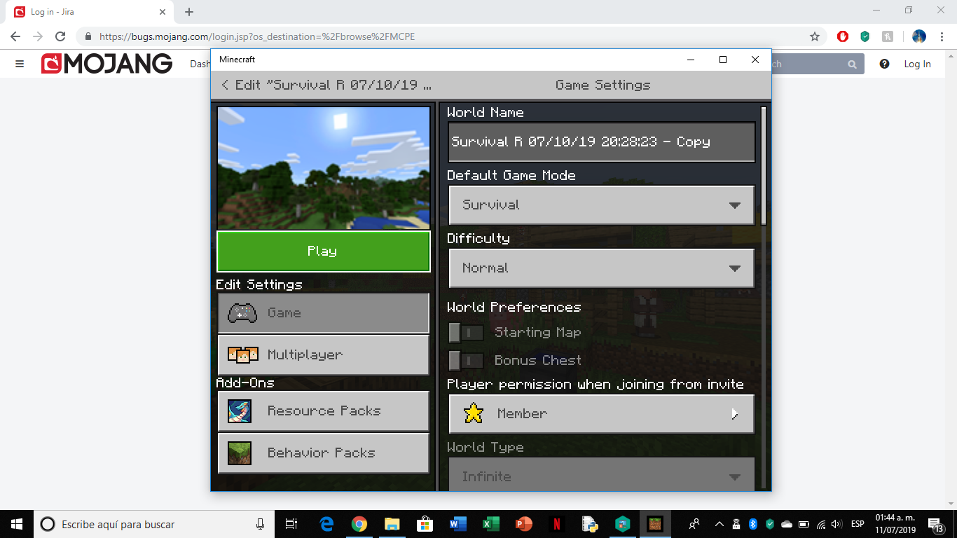Toggle the Bonus Chest switch
The width and height of the screenshot is (957, 538).
coord(466,360)
